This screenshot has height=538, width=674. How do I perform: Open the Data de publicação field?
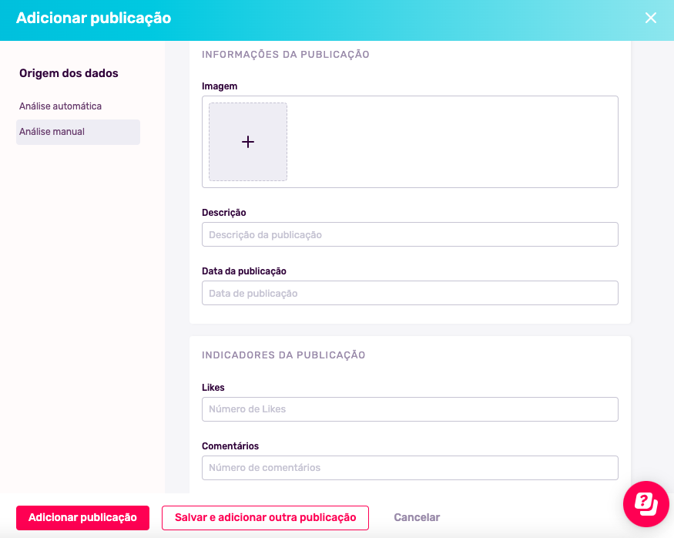pos(410,293)
